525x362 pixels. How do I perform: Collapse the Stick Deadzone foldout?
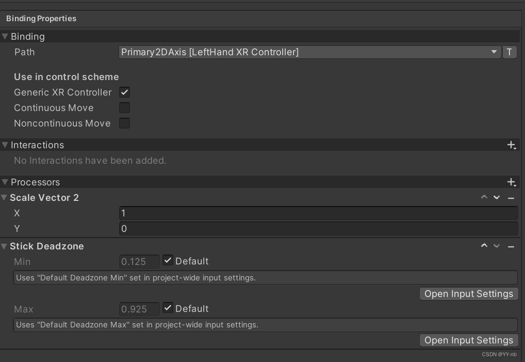5,246
